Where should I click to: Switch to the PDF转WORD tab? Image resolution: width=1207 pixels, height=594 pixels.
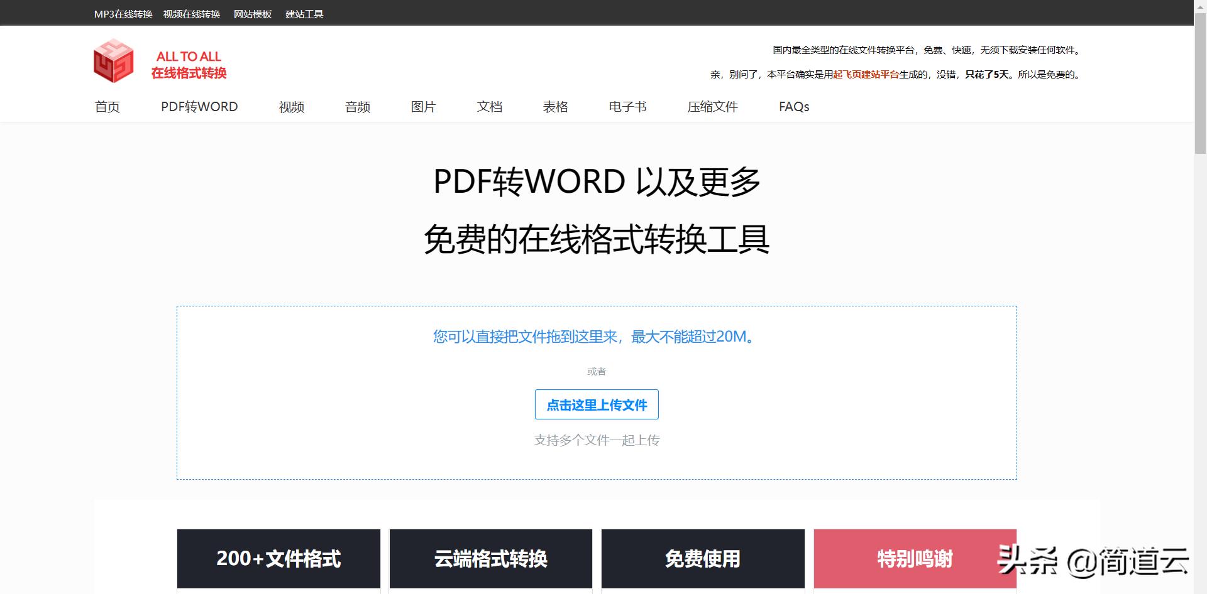click(x=199, y=107)
